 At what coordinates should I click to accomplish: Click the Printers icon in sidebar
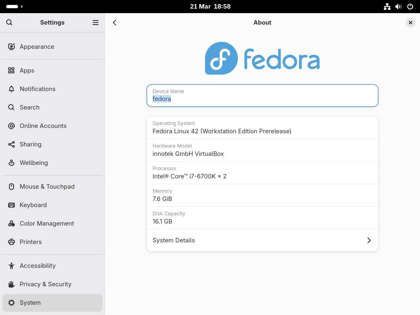tap(11, 242)
